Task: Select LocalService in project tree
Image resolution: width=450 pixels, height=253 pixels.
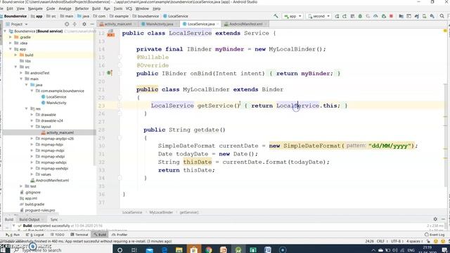Action: 56,97
